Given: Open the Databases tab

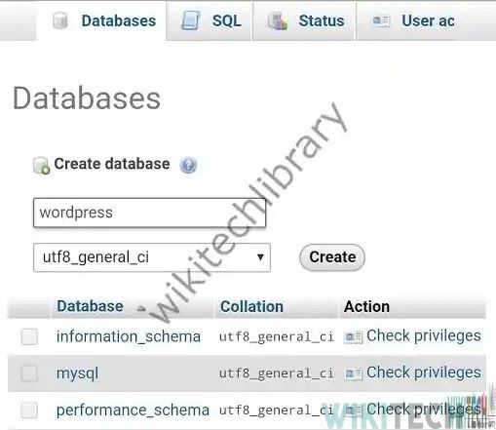Looking at the screenshot, I should click(x=101, y=20).
